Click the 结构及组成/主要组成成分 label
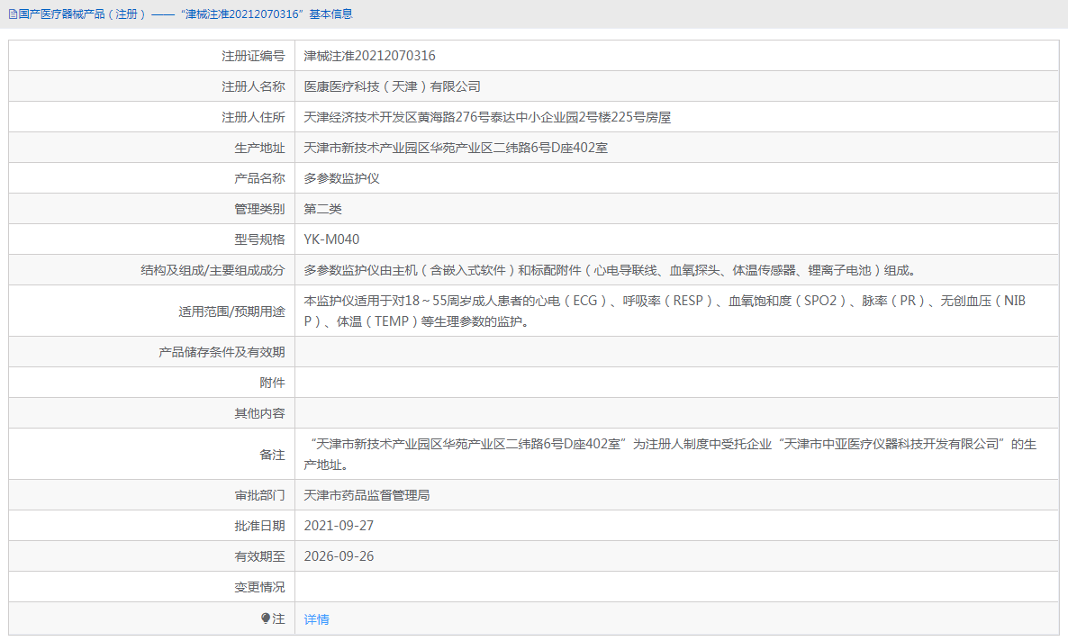The height and width of the screenshot is (641, 1068). tap(213, 270)
